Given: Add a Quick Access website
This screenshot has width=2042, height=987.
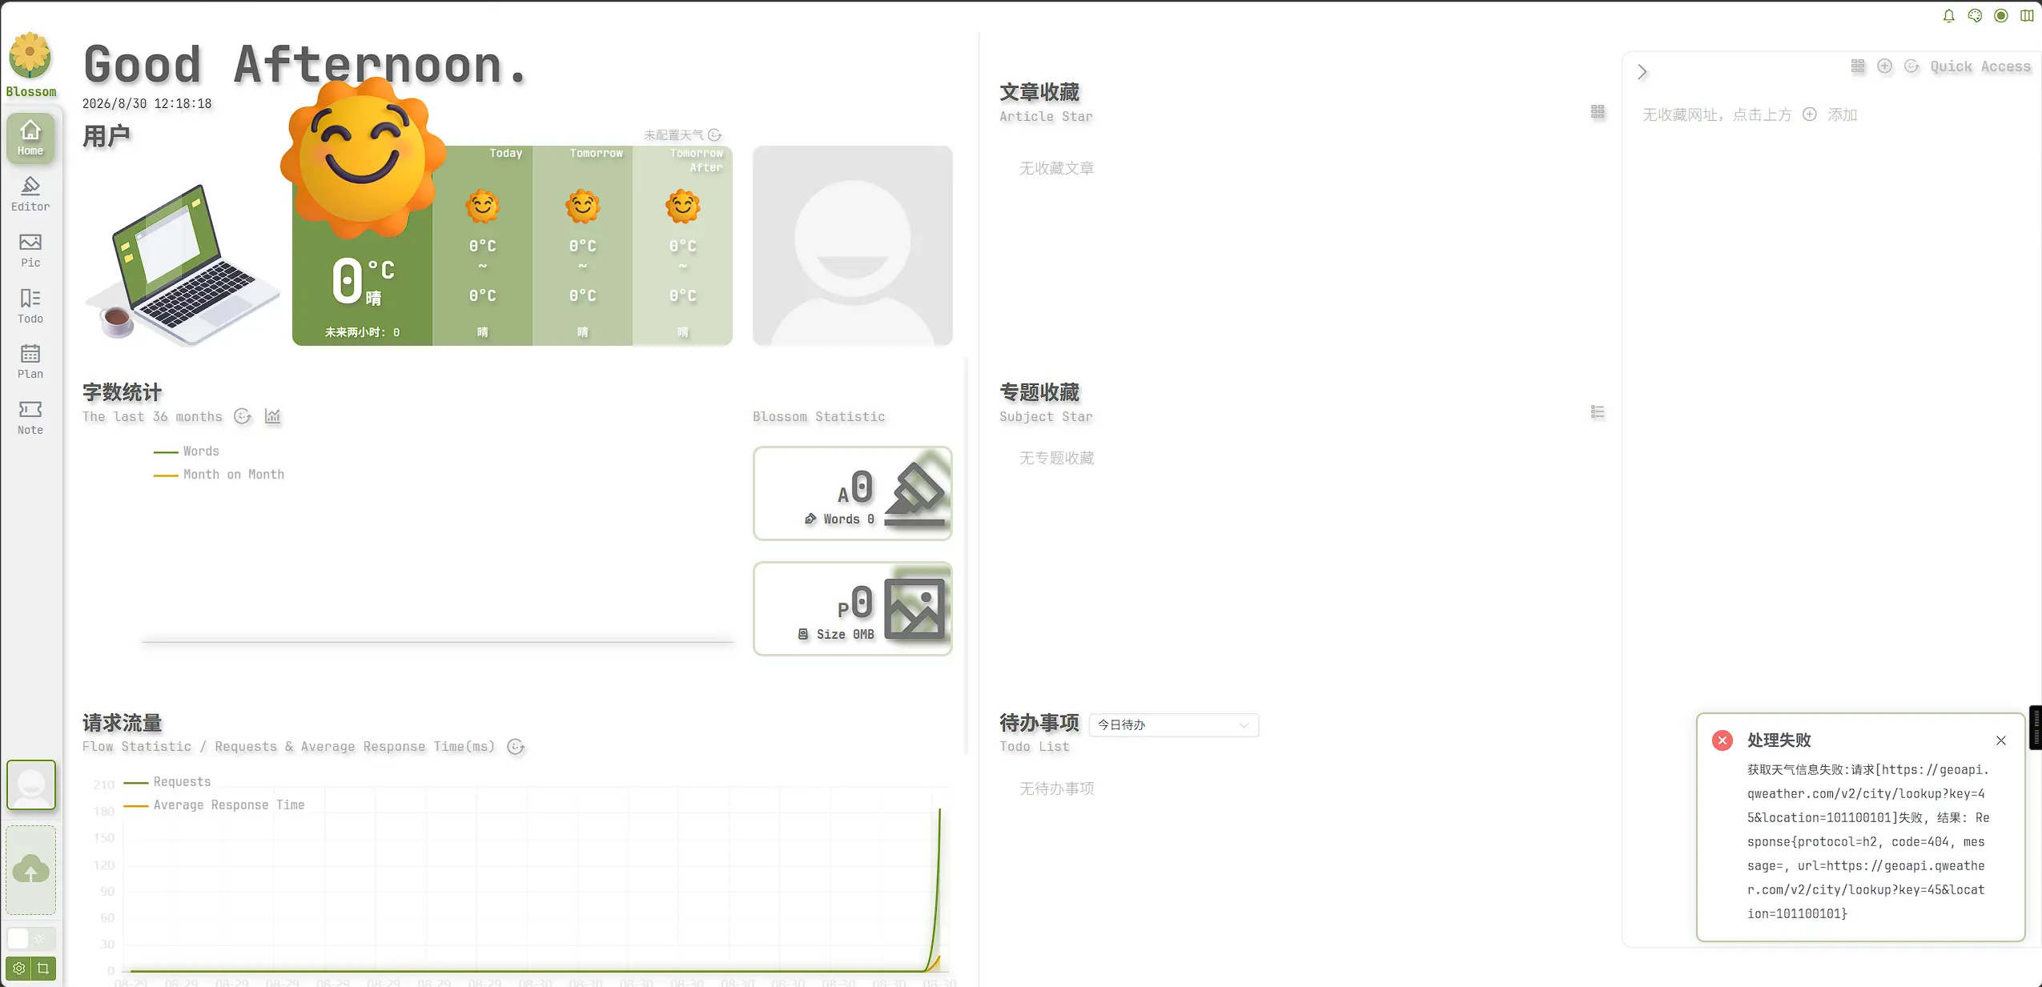Looking at the screenshot, I should click(x=1885, y=66).
